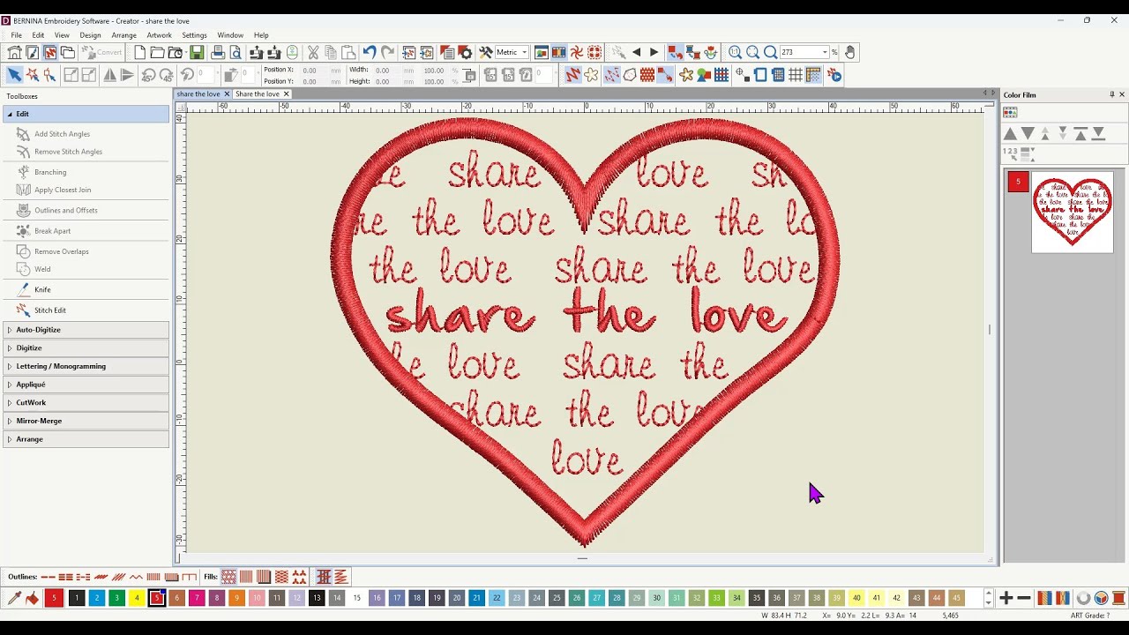Select the Select Object arrow tool

coord(14,75)
